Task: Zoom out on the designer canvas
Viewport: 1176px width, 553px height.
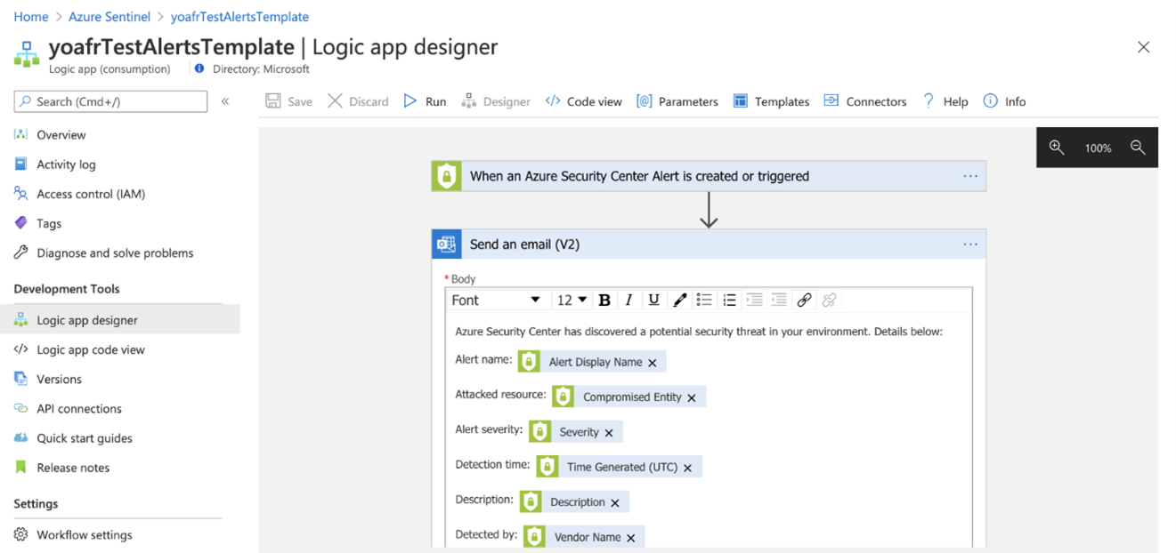Action: (1138, 148)
